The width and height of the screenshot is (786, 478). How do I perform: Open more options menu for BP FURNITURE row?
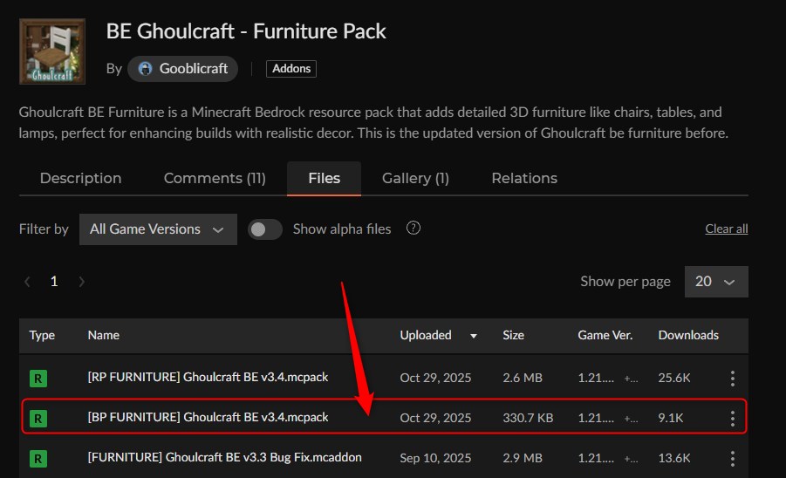[733, 419]
